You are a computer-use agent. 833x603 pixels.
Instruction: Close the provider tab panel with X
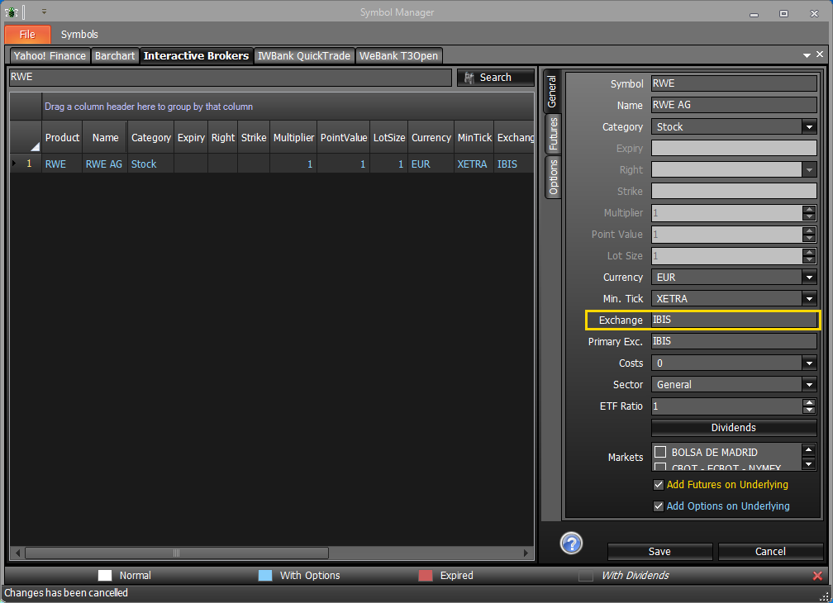pos(820,55)
